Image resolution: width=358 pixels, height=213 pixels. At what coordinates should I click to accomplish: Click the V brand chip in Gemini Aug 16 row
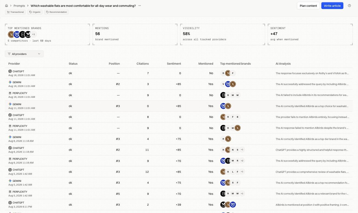[223, 84]
